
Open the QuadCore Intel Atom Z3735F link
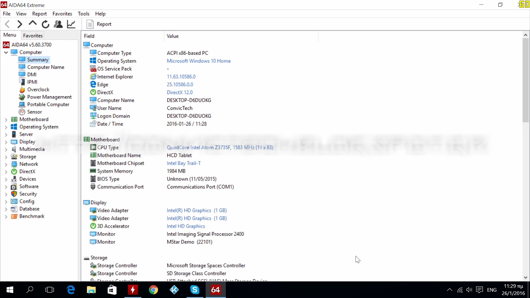220,147
